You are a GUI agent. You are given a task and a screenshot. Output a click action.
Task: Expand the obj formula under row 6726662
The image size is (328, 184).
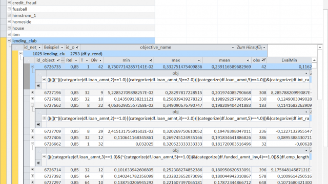44,157
